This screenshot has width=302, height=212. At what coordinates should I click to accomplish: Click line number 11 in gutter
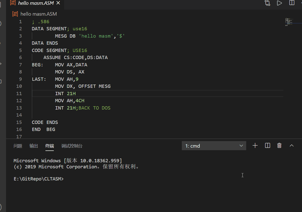19,94
